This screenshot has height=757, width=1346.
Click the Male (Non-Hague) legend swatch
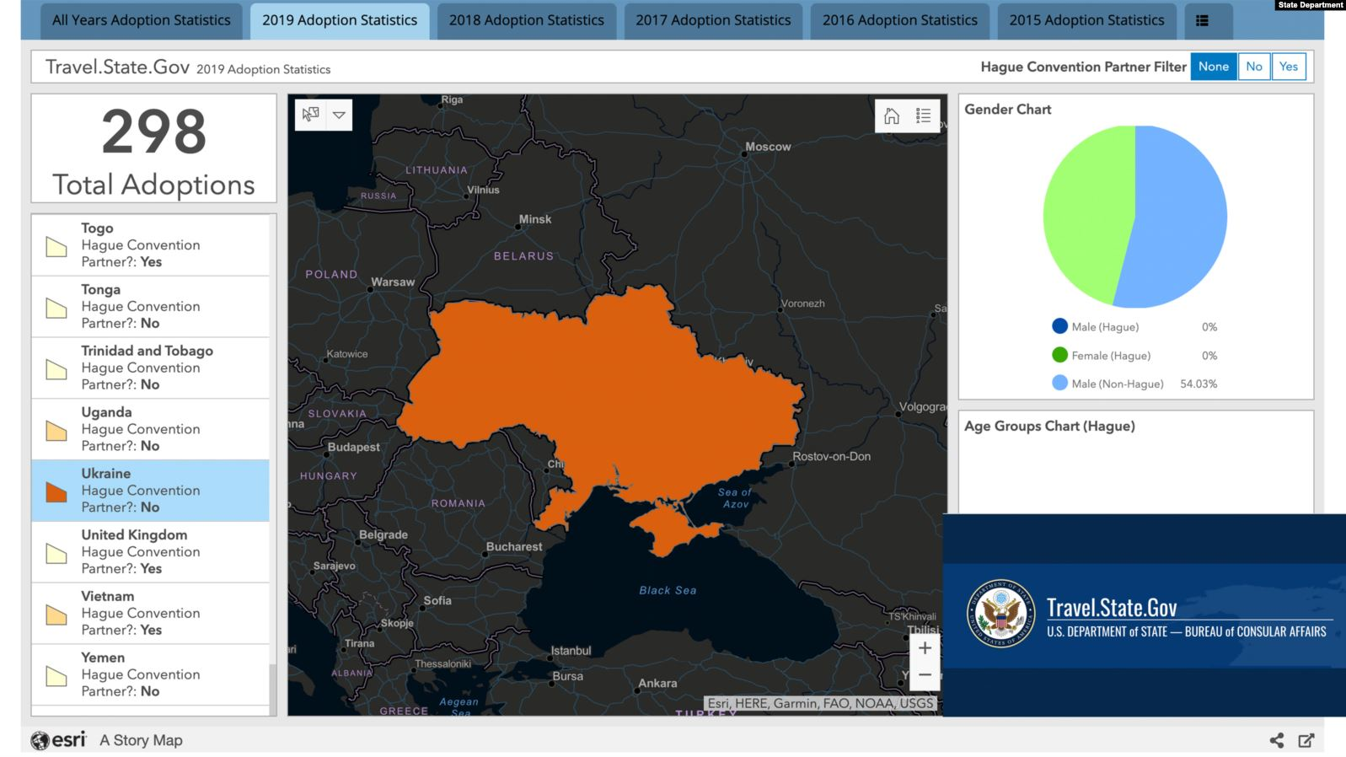(x=1059, y=383)
